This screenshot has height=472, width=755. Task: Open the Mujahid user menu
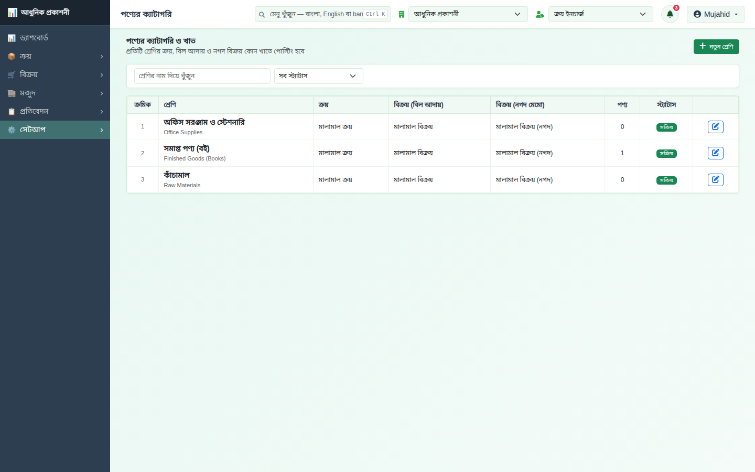[x=716, y=14]
